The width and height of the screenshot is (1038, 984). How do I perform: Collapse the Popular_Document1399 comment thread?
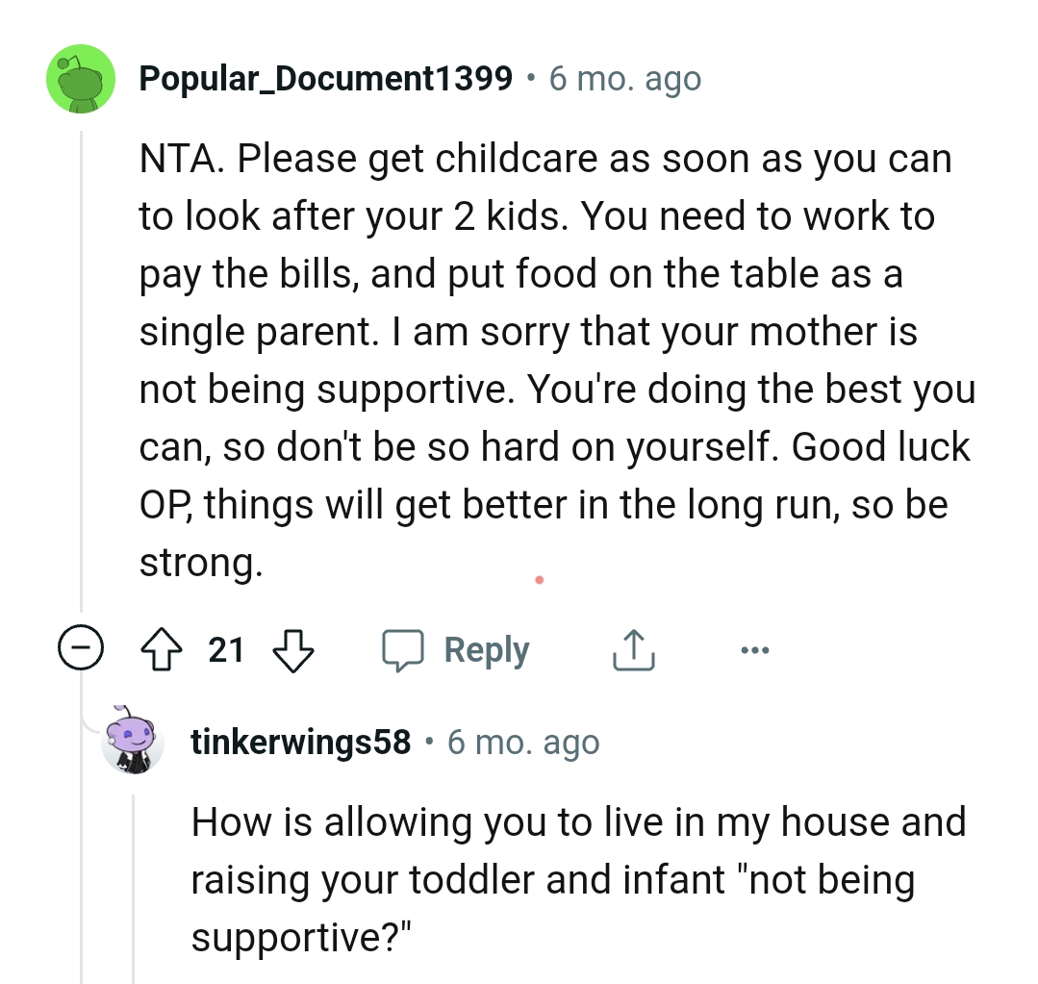coord(82,648)
